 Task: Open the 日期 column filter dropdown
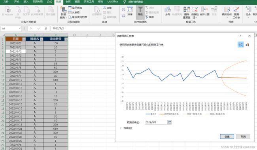pos(24,39)
